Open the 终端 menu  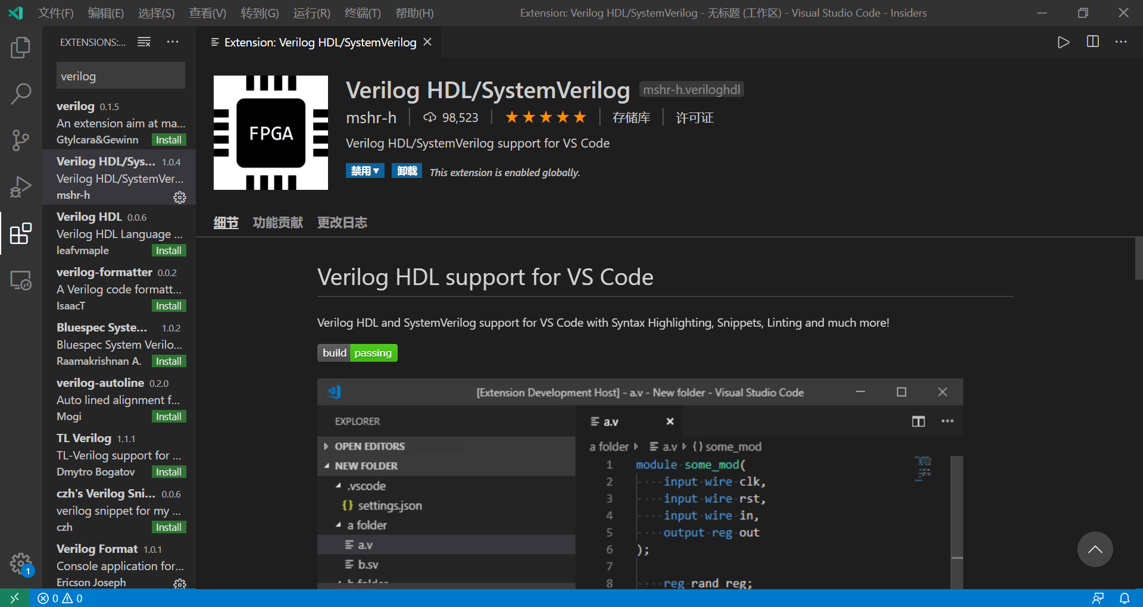pos(362,12)
